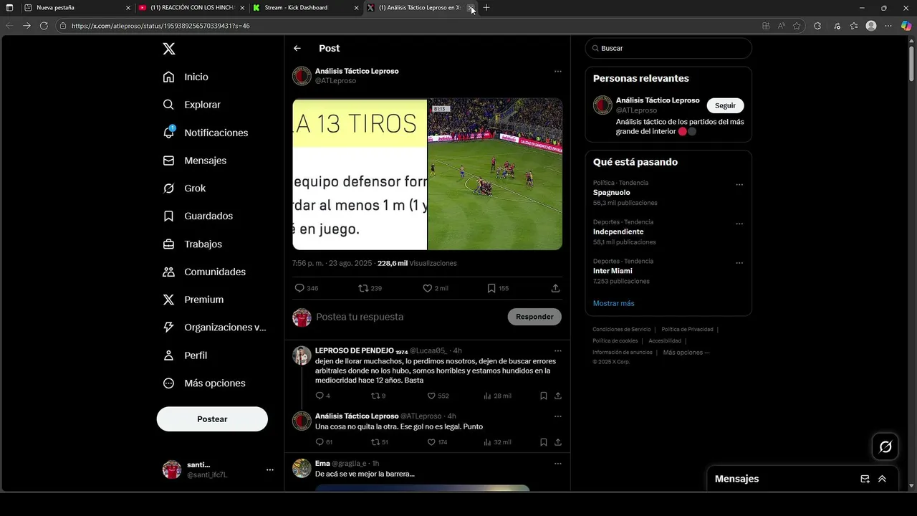The image size is (917, 516).
Task: Compose new message in Mensajes drawer
Action: (x=865, y=479)
